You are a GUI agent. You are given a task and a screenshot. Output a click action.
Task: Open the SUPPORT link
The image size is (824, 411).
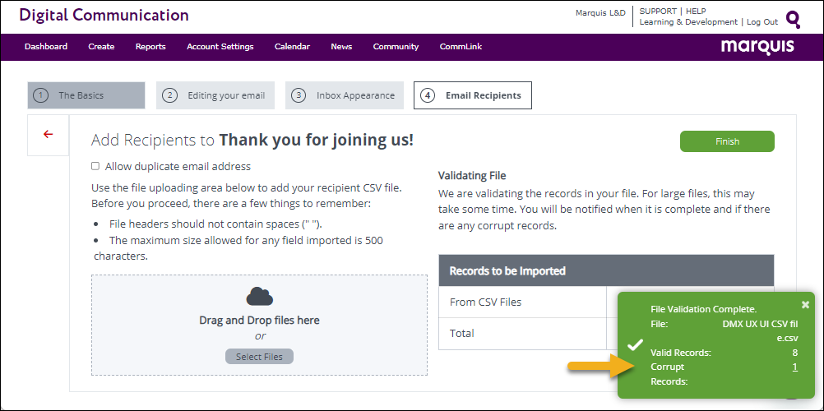click(658, 12)
